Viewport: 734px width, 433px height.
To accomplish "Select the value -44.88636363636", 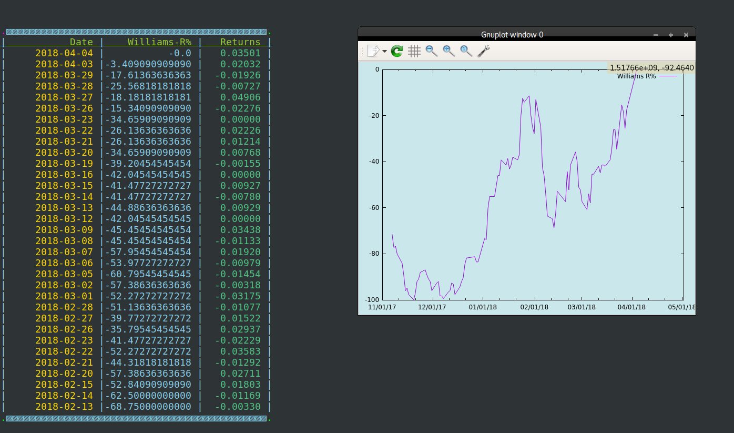I will point(148,208).
